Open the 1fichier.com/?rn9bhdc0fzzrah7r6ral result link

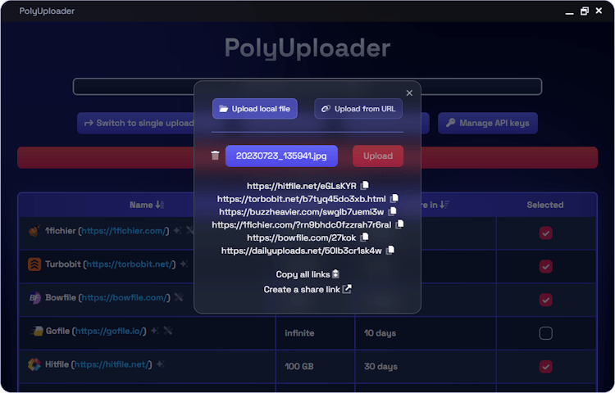[301, 224]
